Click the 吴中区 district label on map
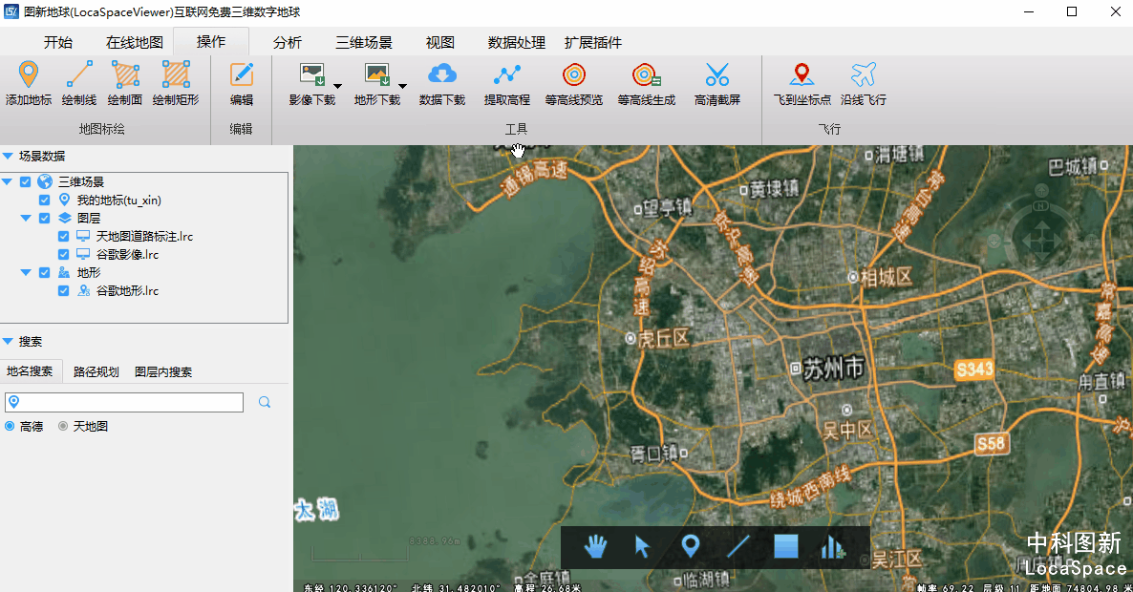 coord(847,431)
